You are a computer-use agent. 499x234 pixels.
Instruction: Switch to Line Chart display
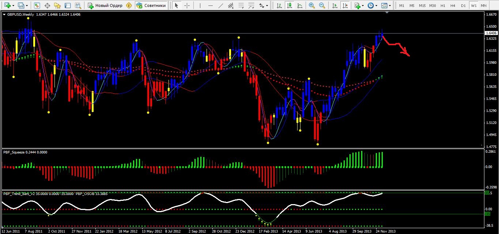tap(299, 5)
